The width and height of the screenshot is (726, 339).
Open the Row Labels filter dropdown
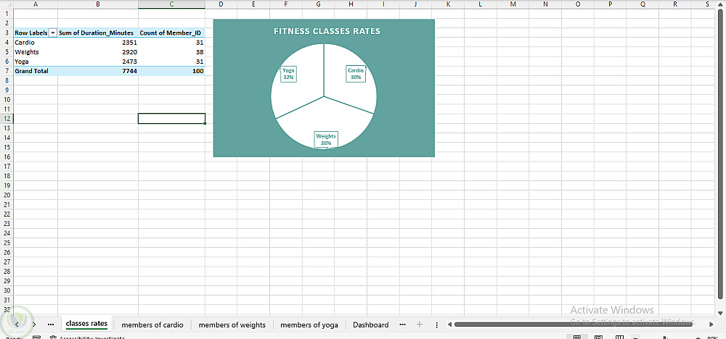coord(53,33)
